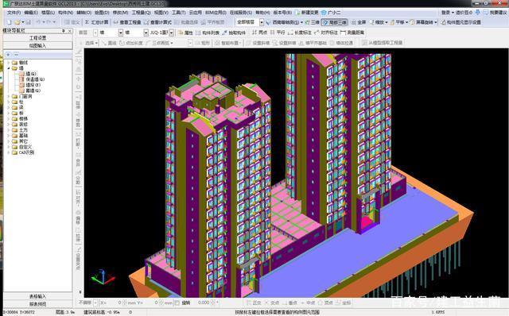Open the BIM应用 menu
509x316 pixels.
216,13
